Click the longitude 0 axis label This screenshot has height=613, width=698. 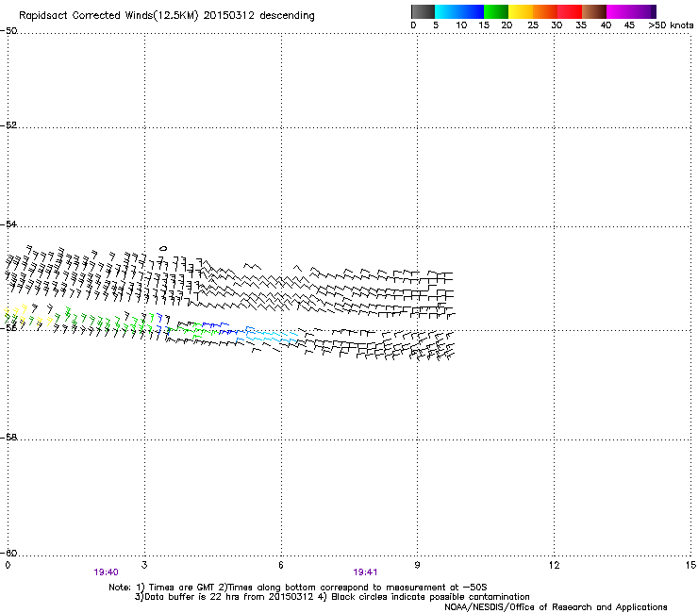[8, 565]
